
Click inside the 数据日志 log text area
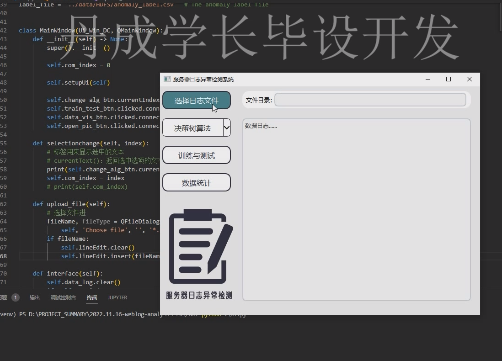(x=356, y=210)
